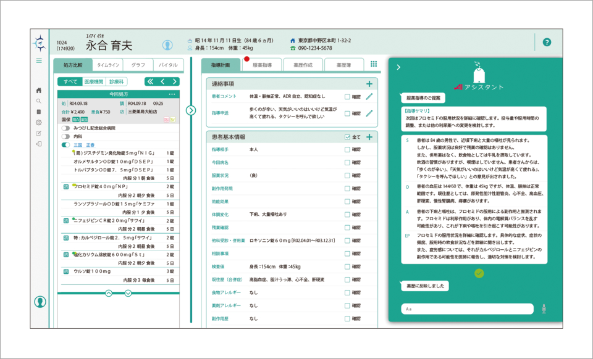Toggle the みつびし記念総合病院 switch
593x359 pixels.
point(65,128)
